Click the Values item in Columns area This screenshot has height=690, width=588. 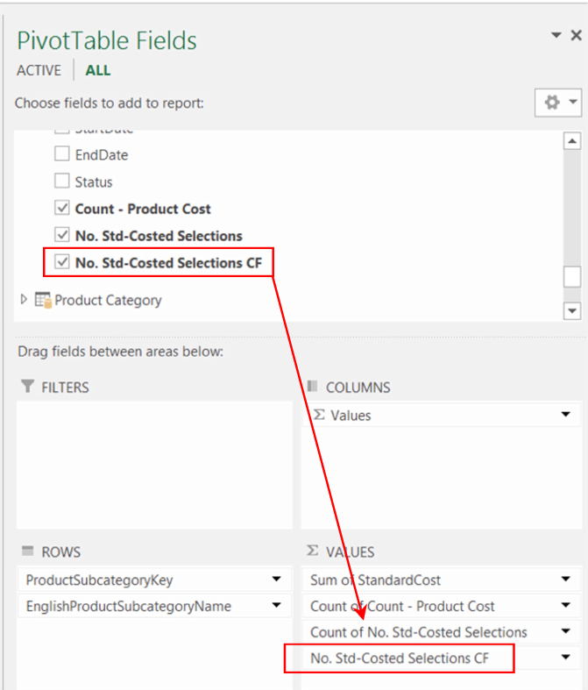351,416
